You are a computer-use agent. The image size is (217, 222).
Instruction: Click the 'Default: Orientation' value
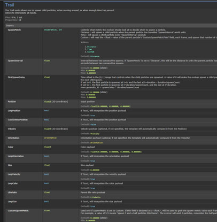91,143
